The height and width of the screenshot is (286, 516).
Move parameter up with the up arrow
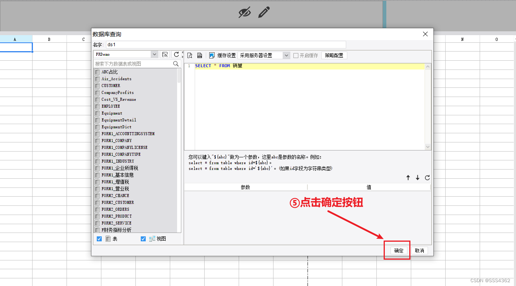408,178
